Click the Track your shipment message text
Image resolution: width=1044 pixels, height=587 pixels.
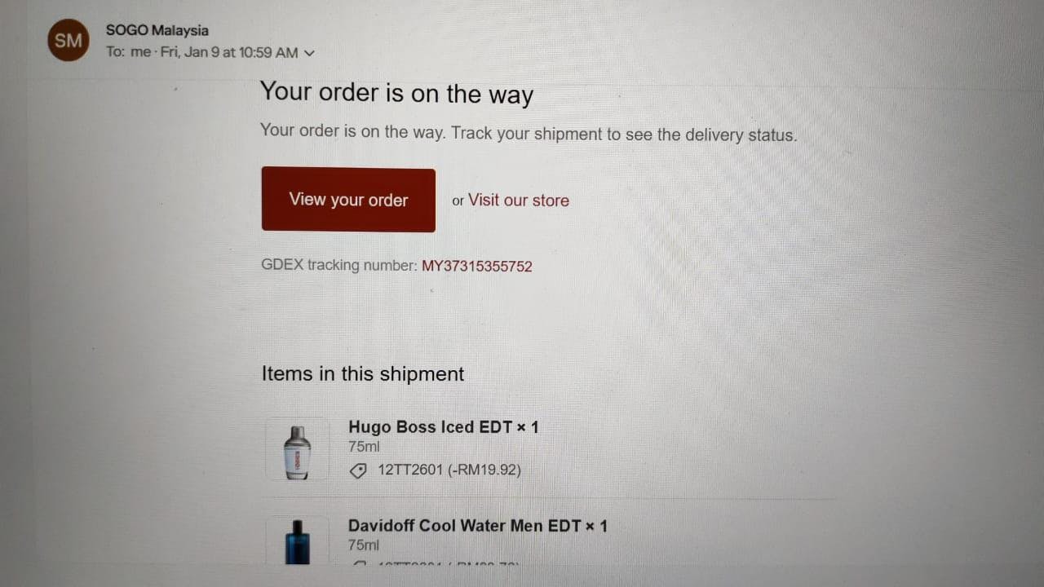[x=529, y=133]
